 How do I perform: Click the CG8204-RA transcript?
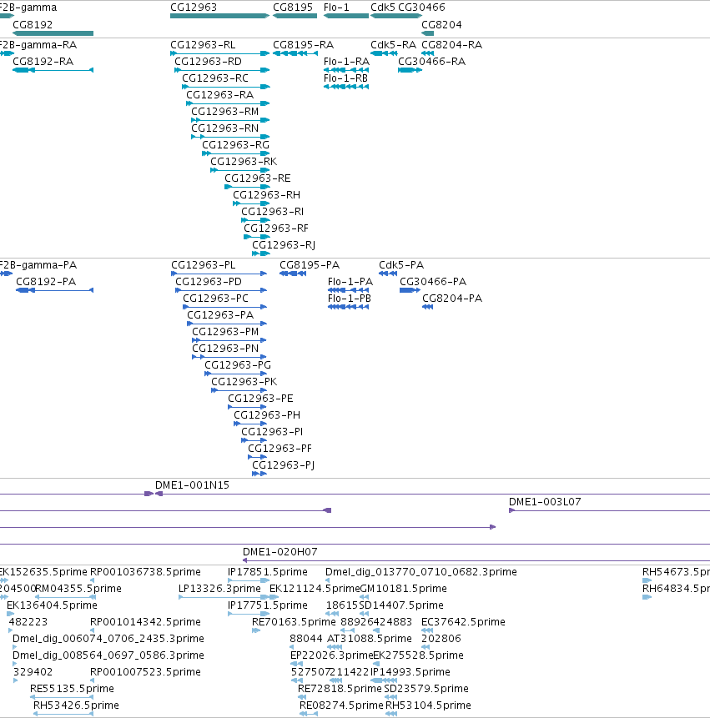coord(427,53)
